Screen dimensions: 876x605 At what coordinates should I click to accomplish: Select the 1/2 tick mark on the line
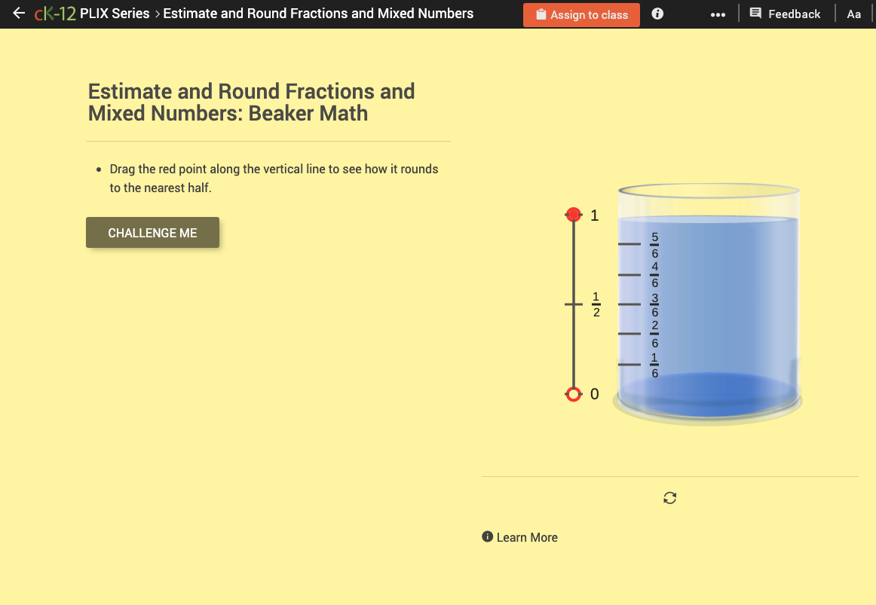(573, 304)
